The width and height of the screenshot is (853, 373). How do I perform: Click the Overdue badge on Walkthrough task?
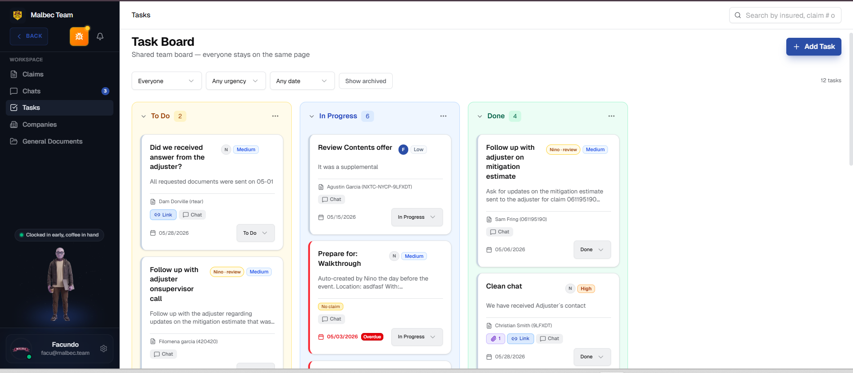tap(372, 337)
